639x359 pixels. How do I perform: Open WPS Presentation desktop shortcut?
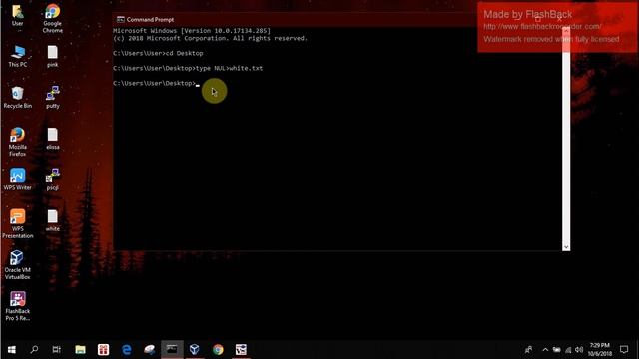(18, 223)
